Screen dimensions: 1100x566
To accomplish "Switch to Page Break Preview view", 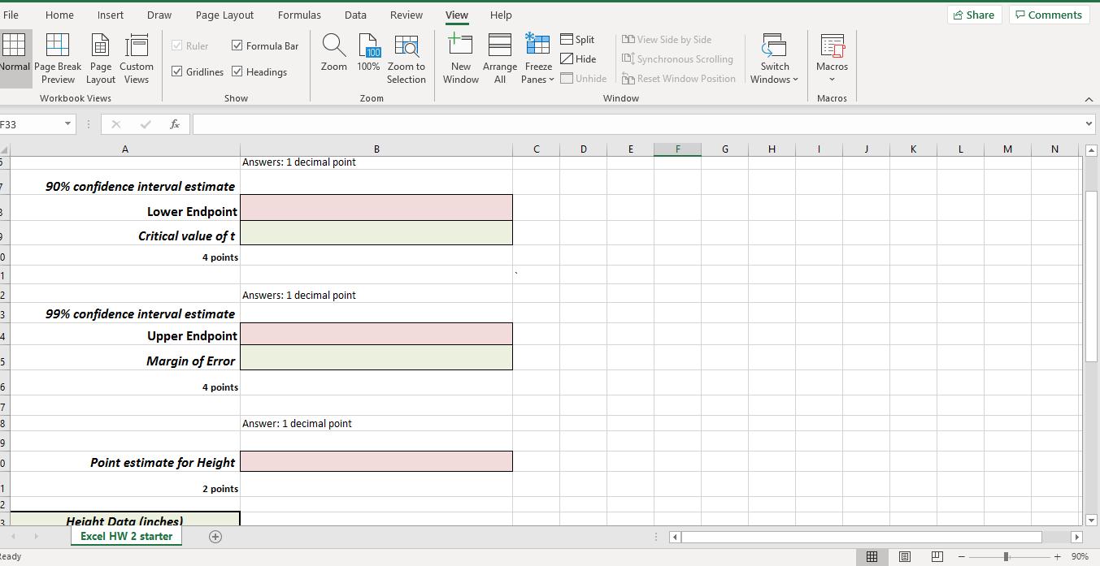I will (58, 56).
